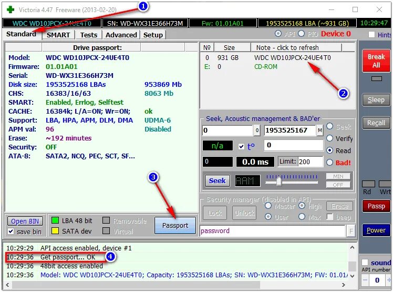Toggle the save bin checkbox
The width and height of the screenshot is (393, 292).
[x=11, y=231]
